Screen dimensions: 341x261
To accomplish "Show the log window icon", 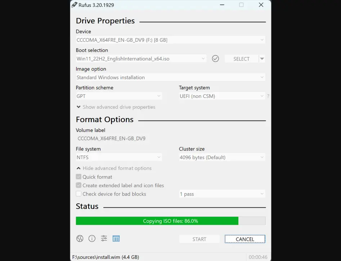I will pyautogui.click(x=116, y=238).
